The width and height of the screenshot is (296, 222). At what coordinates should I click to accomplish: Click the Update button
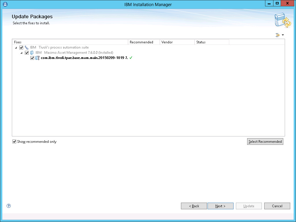point(249,206)
